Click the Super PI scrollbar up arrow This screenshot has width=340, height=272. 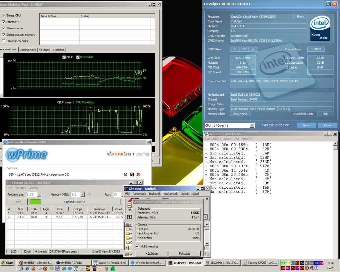(335, 144)
